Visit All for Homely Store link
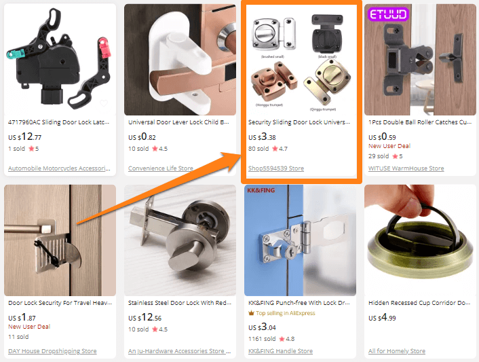The image size is (479, 362). click(397, 351)
